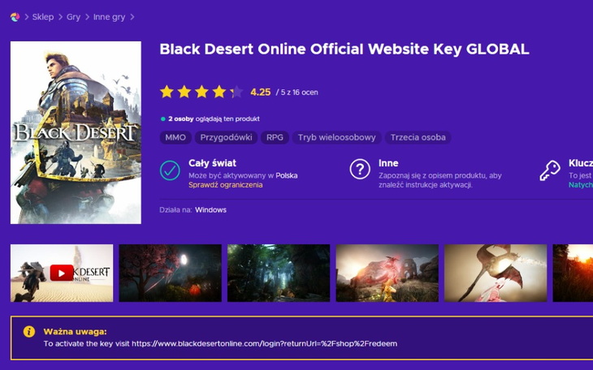Viewport: 593px width, 370px height.
Task: Open the Sklep breadcrumb link
Action: 43,17
